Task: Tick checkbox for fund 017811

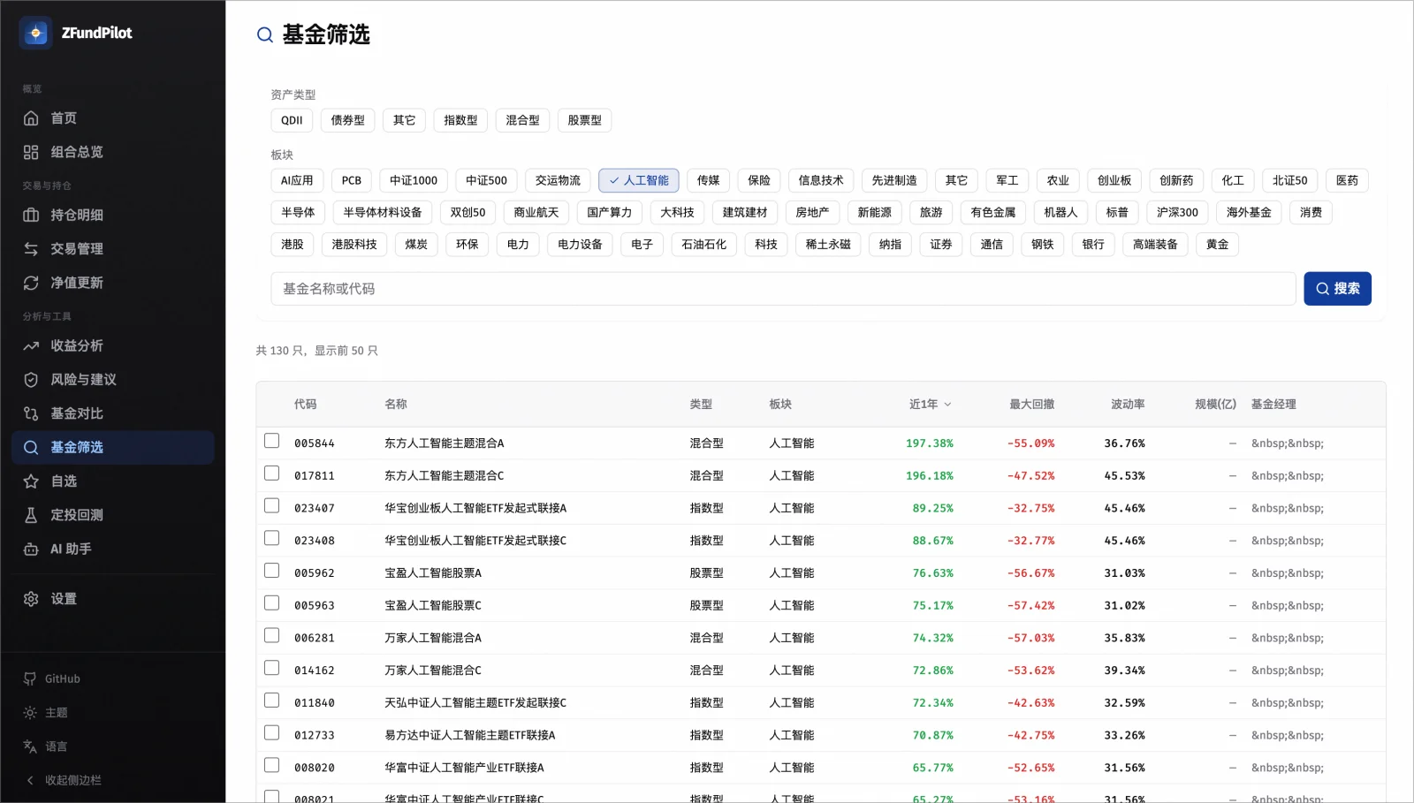Action: coord(272,473)
